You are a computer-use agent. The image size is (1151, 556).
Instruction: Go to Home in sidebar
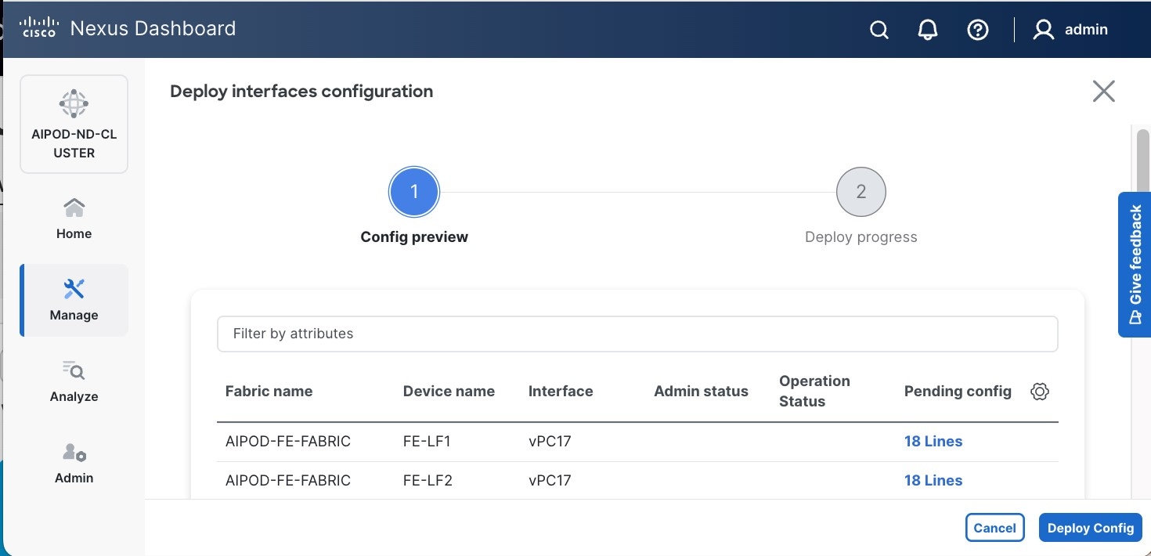pos(74,218)
